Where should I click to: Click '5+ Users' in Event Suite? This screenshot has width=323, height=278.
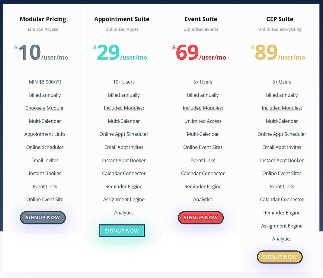click(x=203, y=82)
